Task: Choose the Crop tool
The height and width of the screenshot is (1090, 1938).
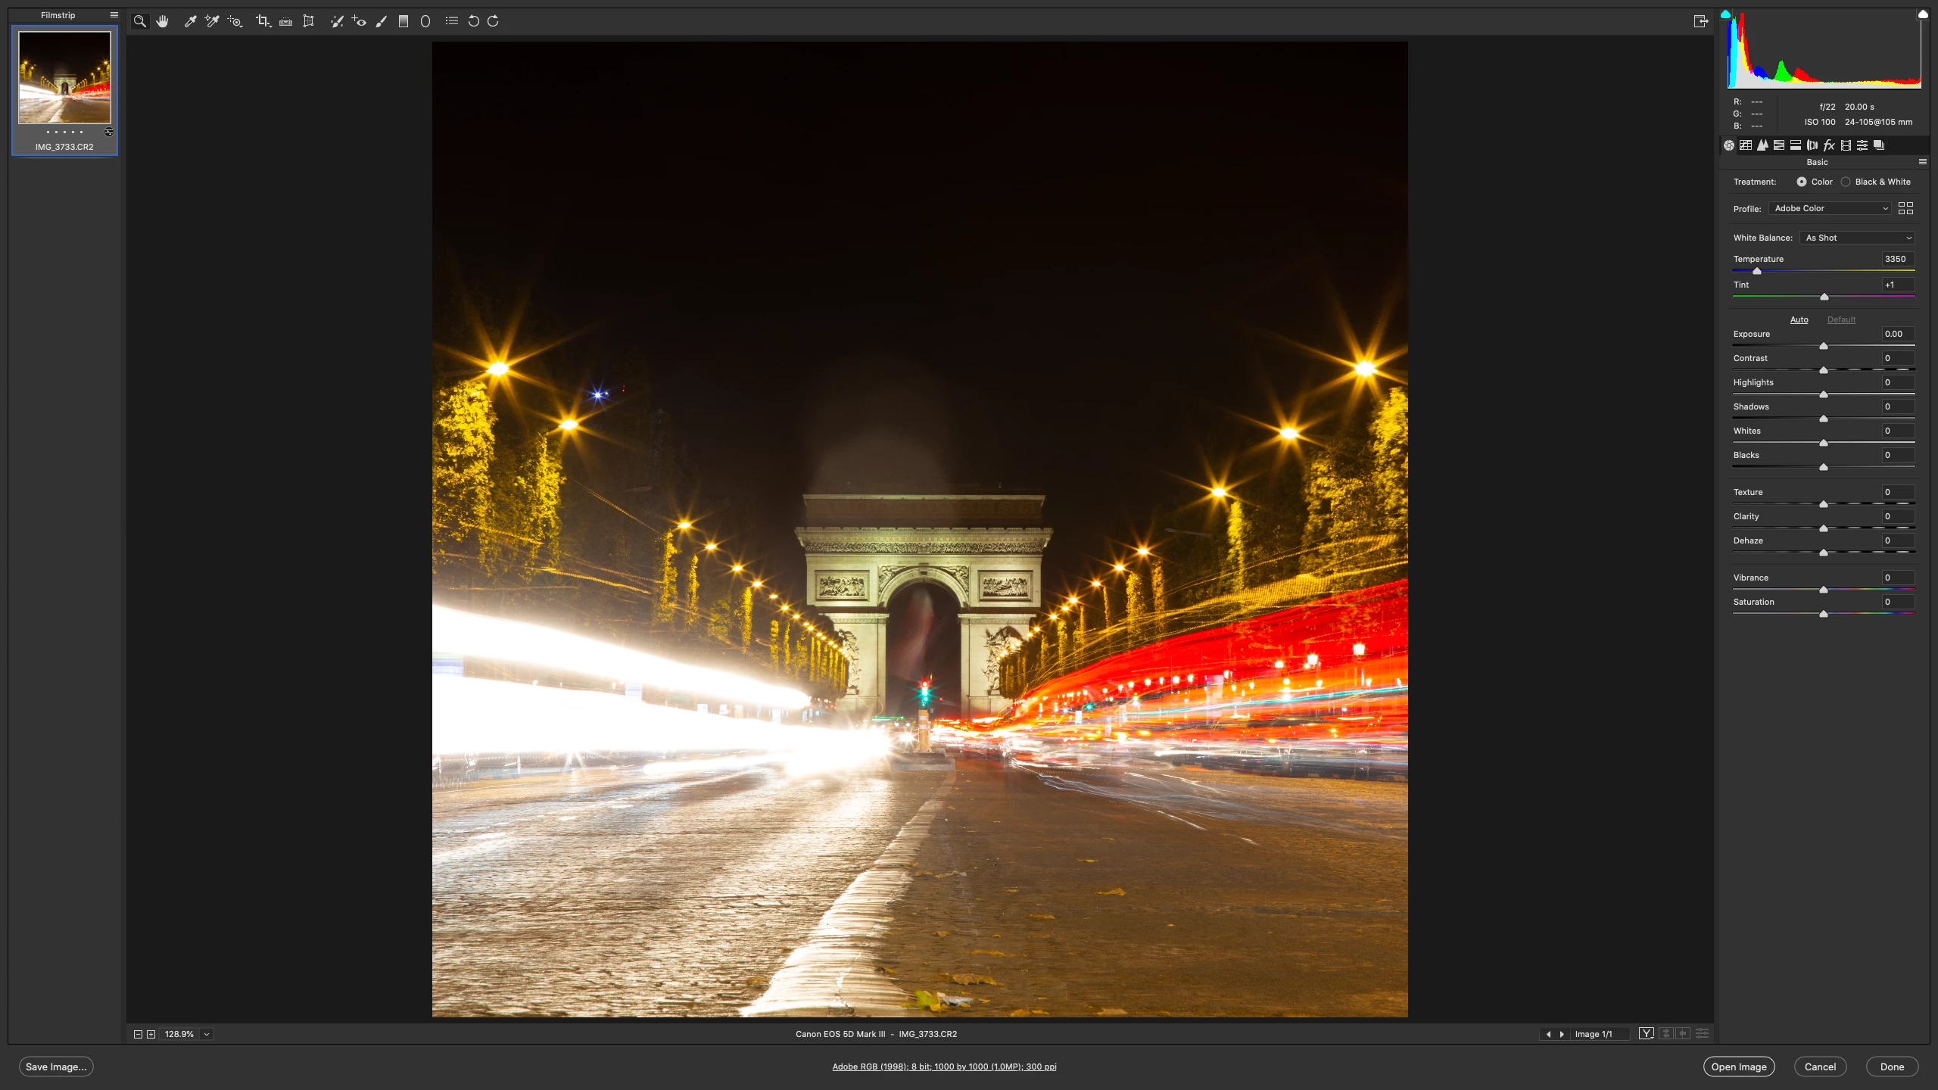Action: click(x=263, y=21)
